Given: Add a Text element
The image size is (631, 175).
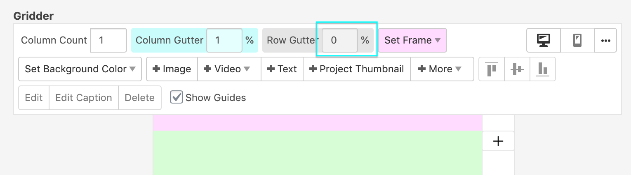Looking at the screenshot, I should point(282,69).
